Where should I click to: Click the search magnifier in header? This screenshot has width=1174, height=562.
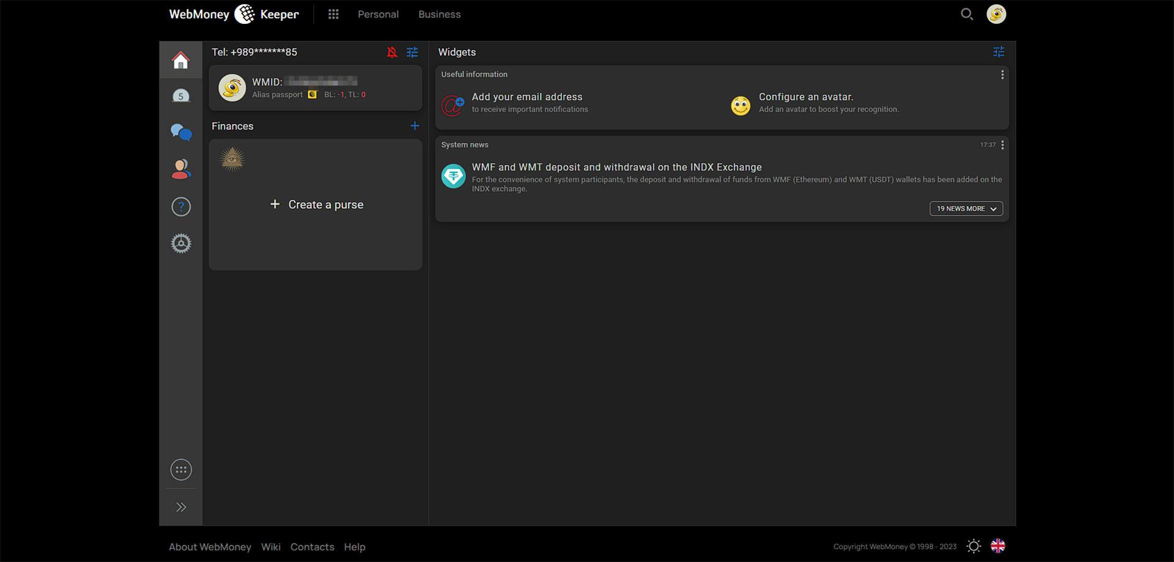point(967,14)
